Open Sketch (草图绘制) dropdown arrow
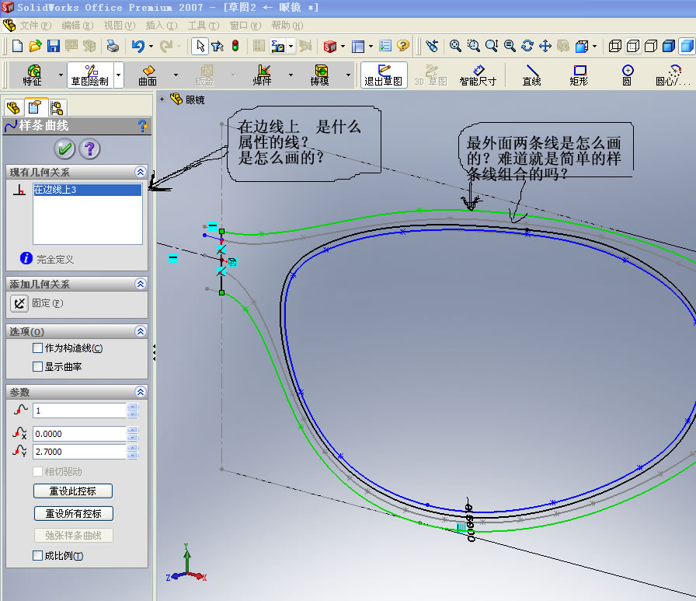The image size is (696, 601). (x=119, y=75)
